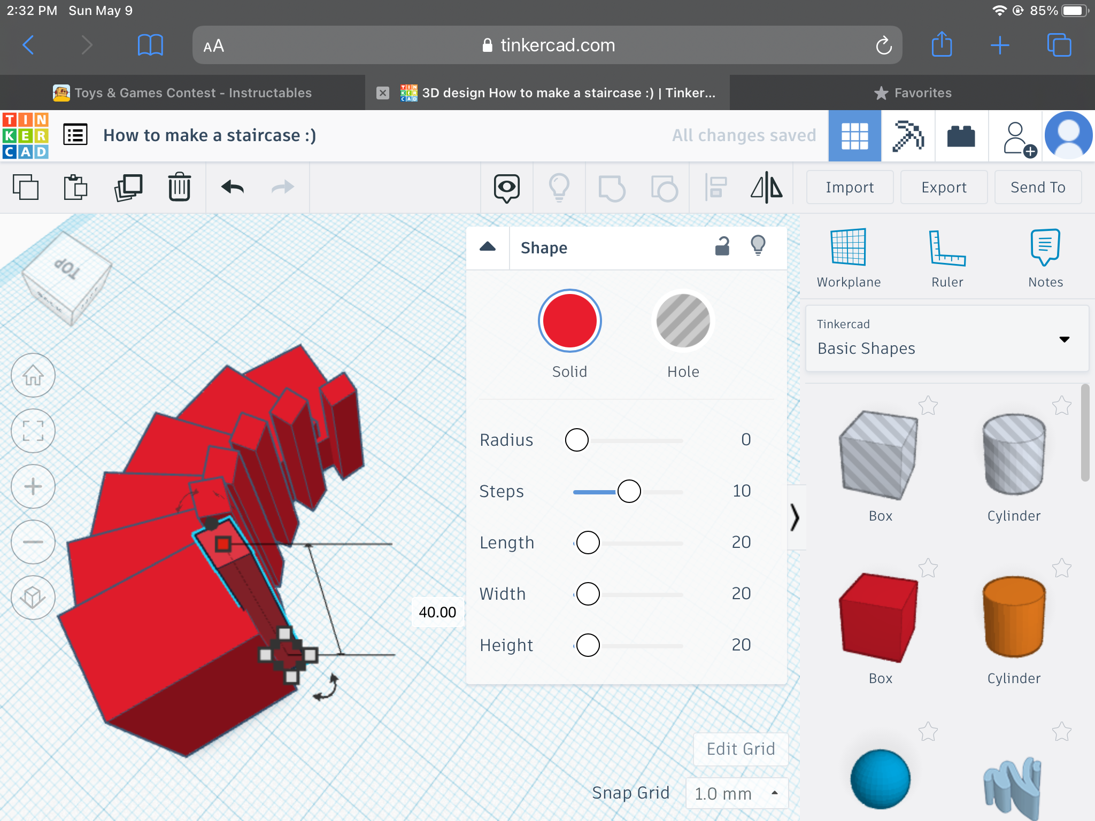Open the Align tool
The height and width of the screenshot is (821, 1095).
[x=716, y=188]
